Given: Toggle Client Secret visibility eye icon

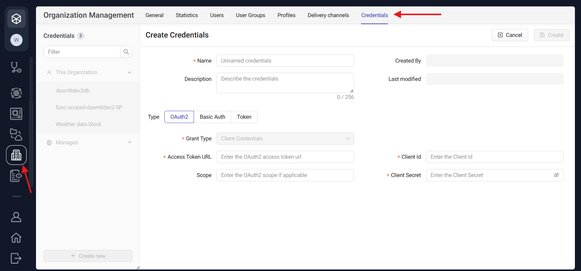Looking at the screenshot, I should click(x=556, y=175).
